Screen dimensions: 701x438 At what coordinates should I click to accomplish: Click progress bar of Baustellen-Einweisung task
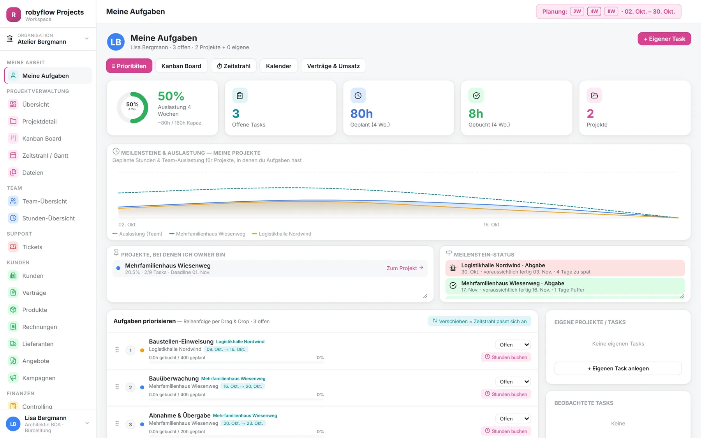coord(236,362)
